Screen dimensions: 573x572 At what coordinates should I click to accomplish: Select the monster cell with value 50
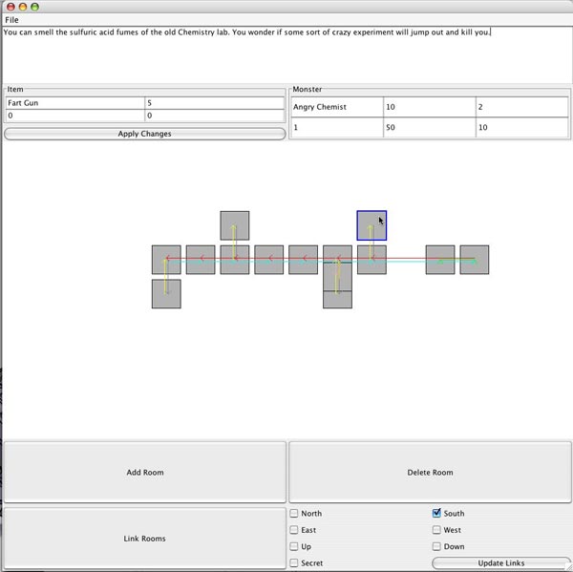coord(430,128)
